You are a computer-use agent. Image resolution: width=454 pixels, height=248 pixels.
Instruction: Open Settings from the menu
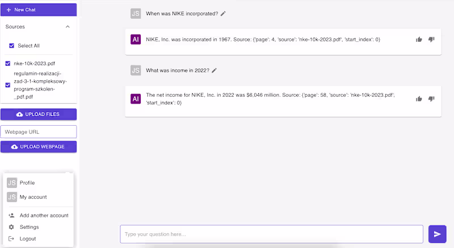pos(29,227)
